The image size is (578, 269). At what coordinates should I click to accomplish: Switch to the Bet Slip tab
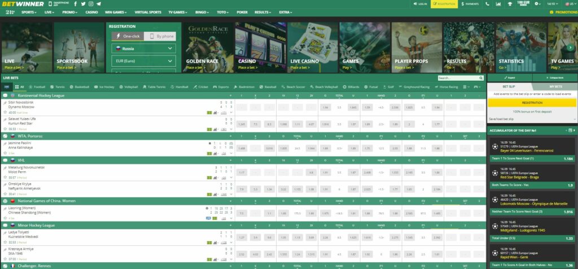pos(510,86)
